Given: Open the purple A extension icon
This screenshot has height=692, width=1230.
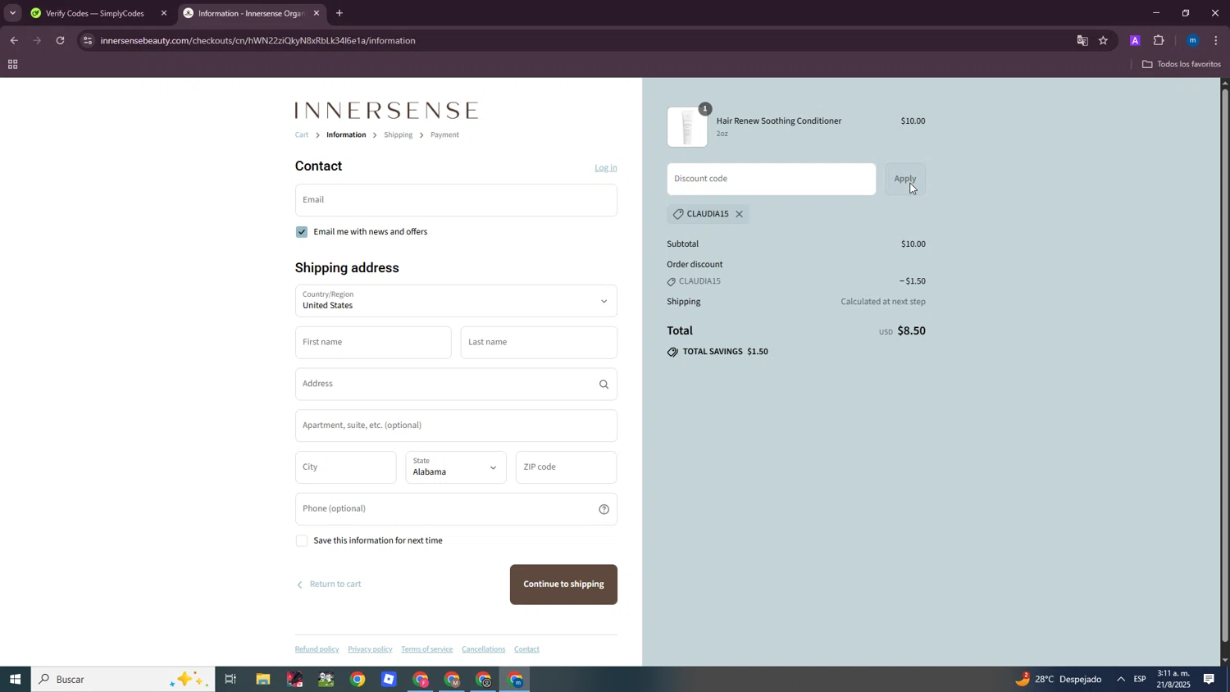Looking at the screenshot, I should 1135,40.
